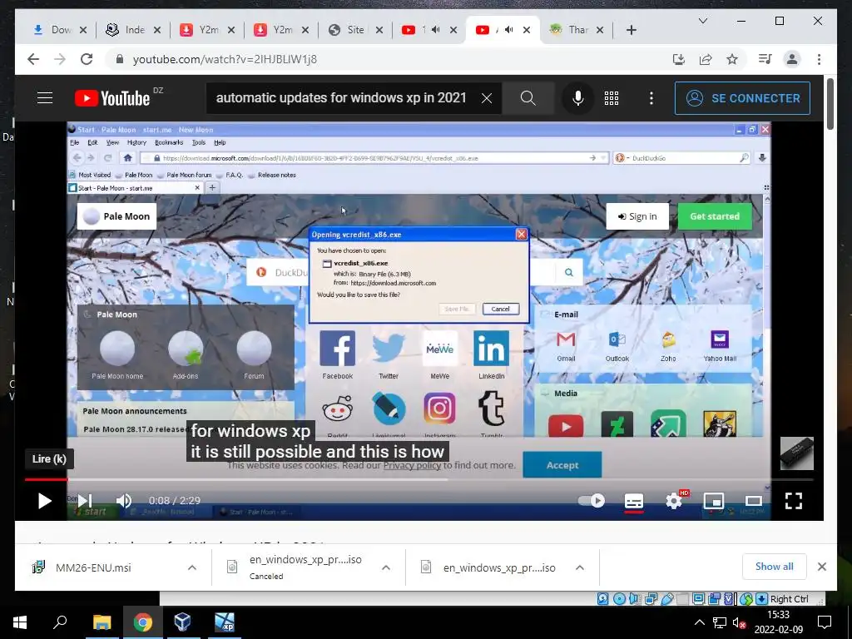Go back in Chrome

click(33, 59)
